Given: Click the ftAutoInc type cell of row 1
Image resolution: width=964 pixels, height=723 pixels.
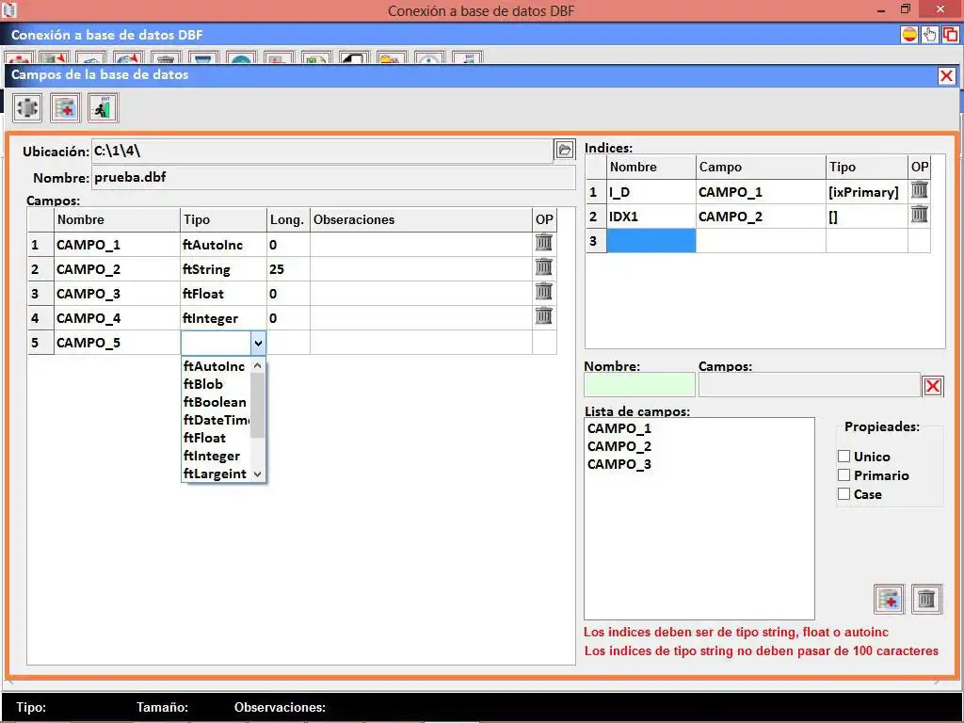Looking at the screenshot, I should tap(223, 244).
